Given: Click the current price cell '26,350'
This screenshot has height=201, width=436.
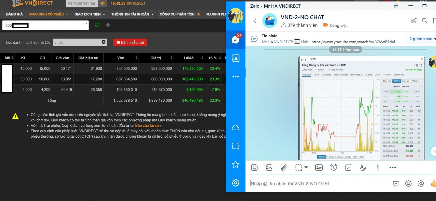Looking at the screenshot, I should click(96, 90).
